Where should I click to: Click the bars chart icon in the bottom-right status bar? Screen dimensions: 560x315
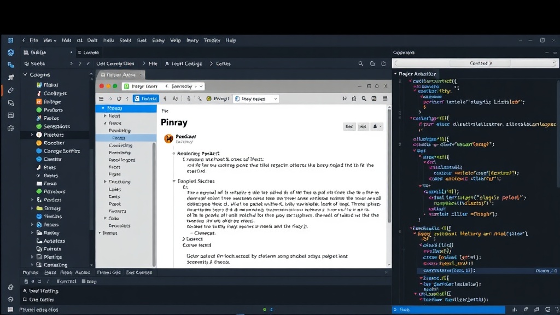pos(515,310)
